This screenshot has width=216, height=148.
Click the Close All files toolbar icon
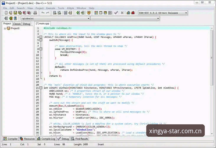[29, 13]
